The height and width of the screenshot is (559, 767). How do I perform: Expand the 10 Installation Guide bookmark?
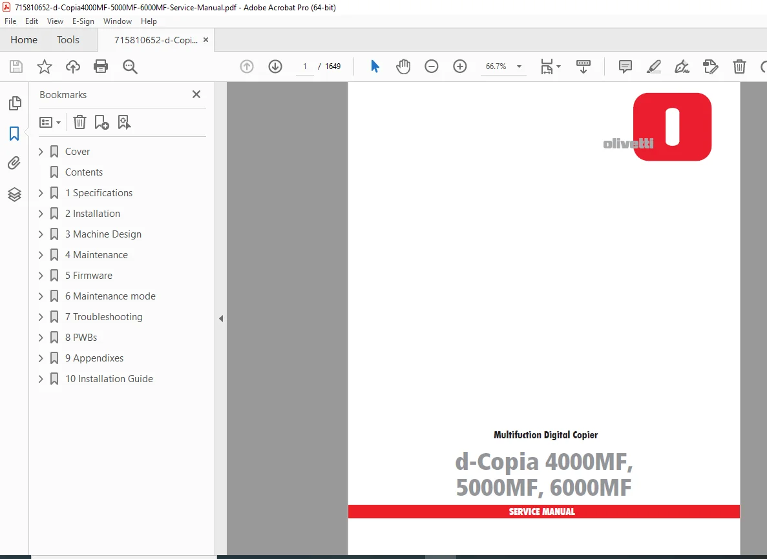41,379
